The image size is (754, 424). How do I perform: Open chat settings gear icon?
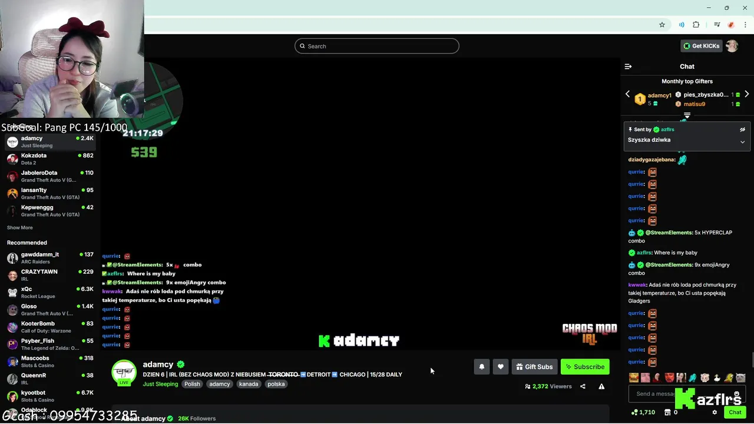(715, 412)
